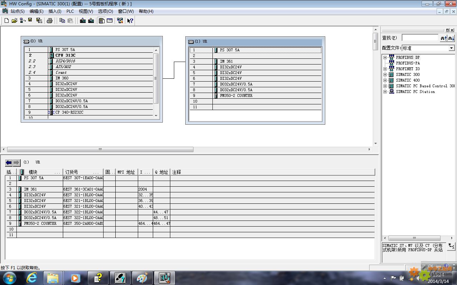
Task: Open Internet Explorer from taskbar
Action: point(32,278)
